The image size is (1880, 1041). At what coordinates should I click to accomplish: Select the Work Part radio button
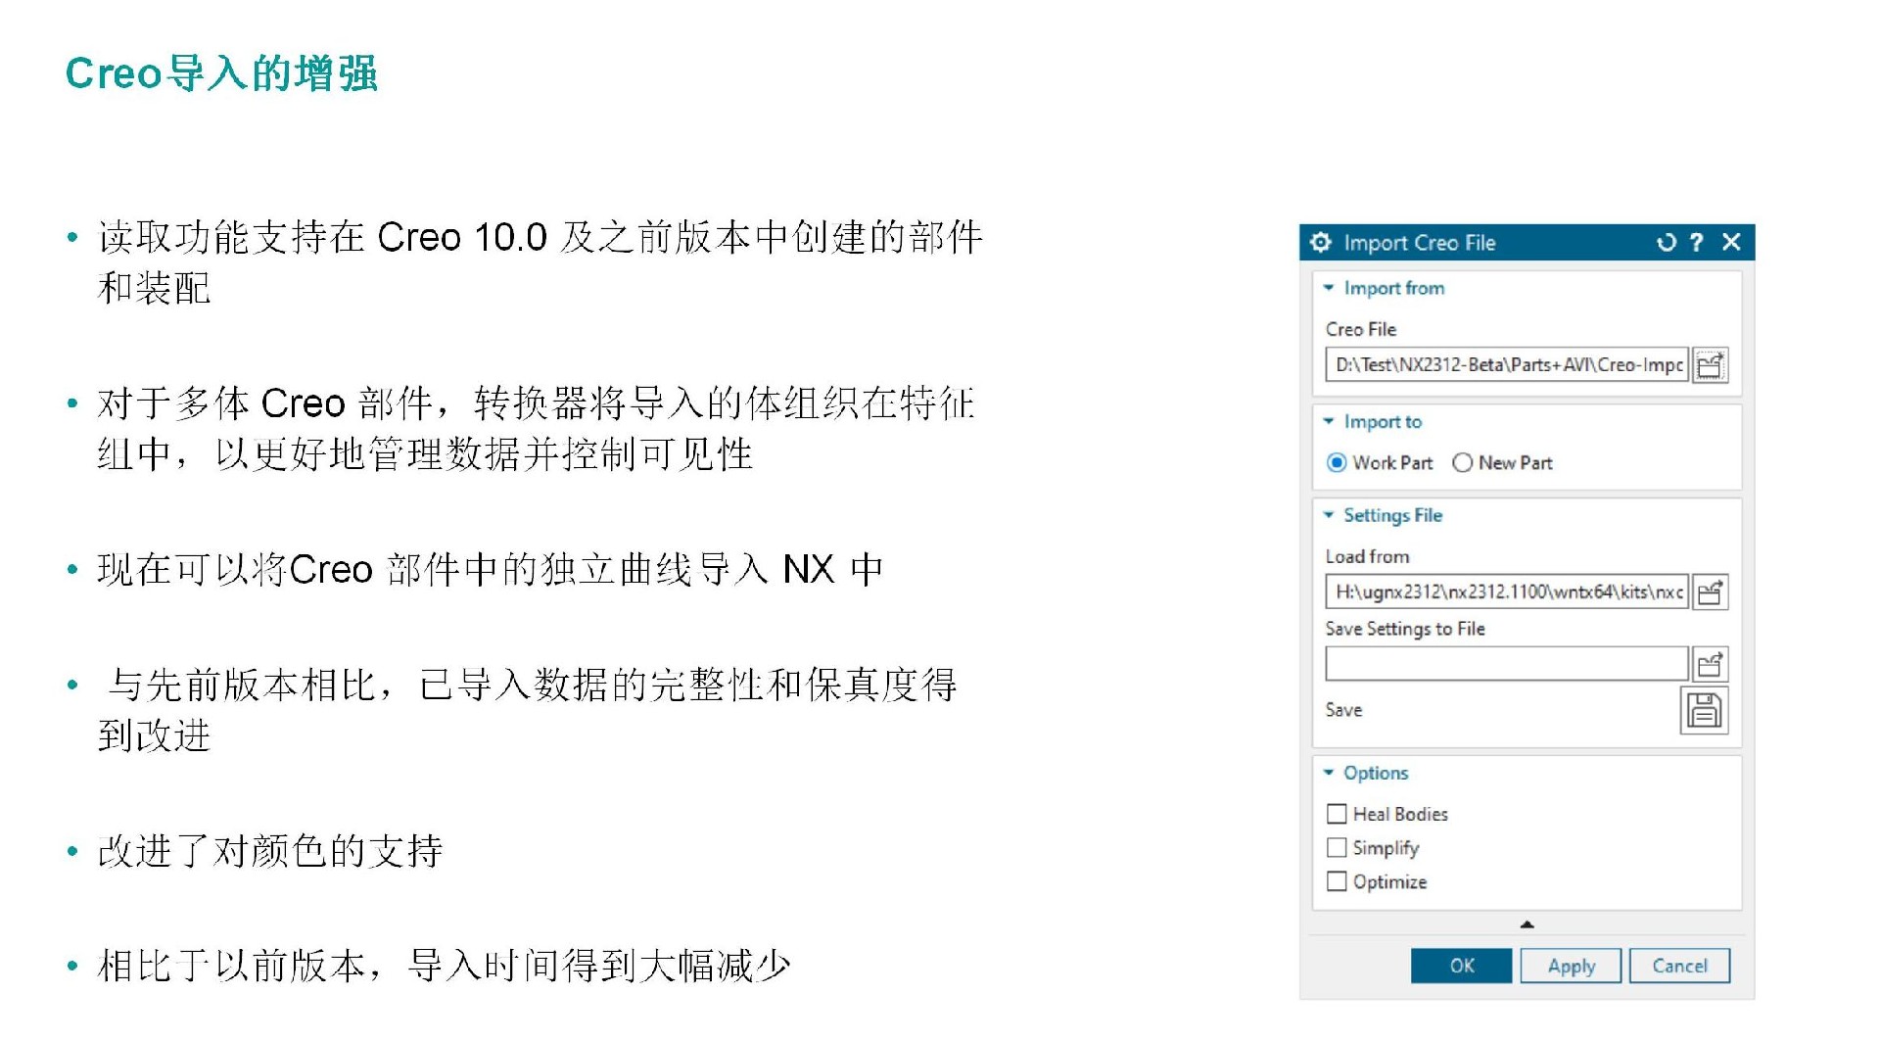[1337, 463]
